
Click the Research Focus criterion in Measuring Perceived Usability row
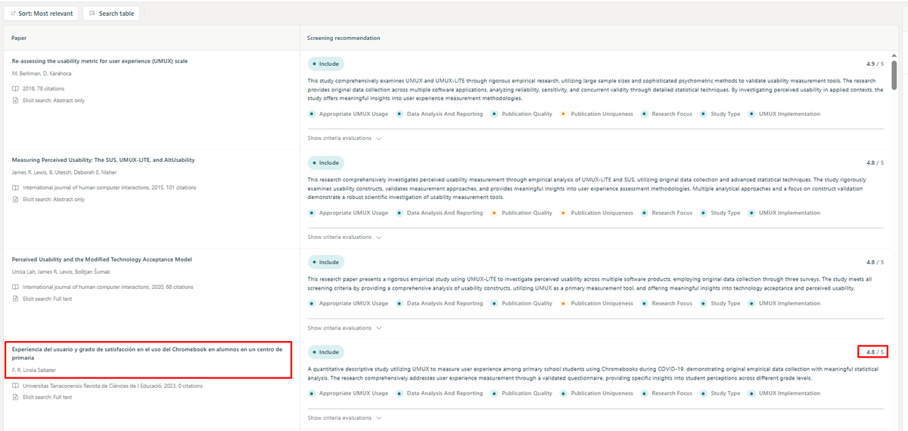667,213
